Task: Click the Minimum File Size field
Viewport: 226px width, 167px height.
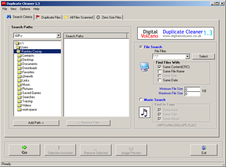Action: click(x=192, y=89)
